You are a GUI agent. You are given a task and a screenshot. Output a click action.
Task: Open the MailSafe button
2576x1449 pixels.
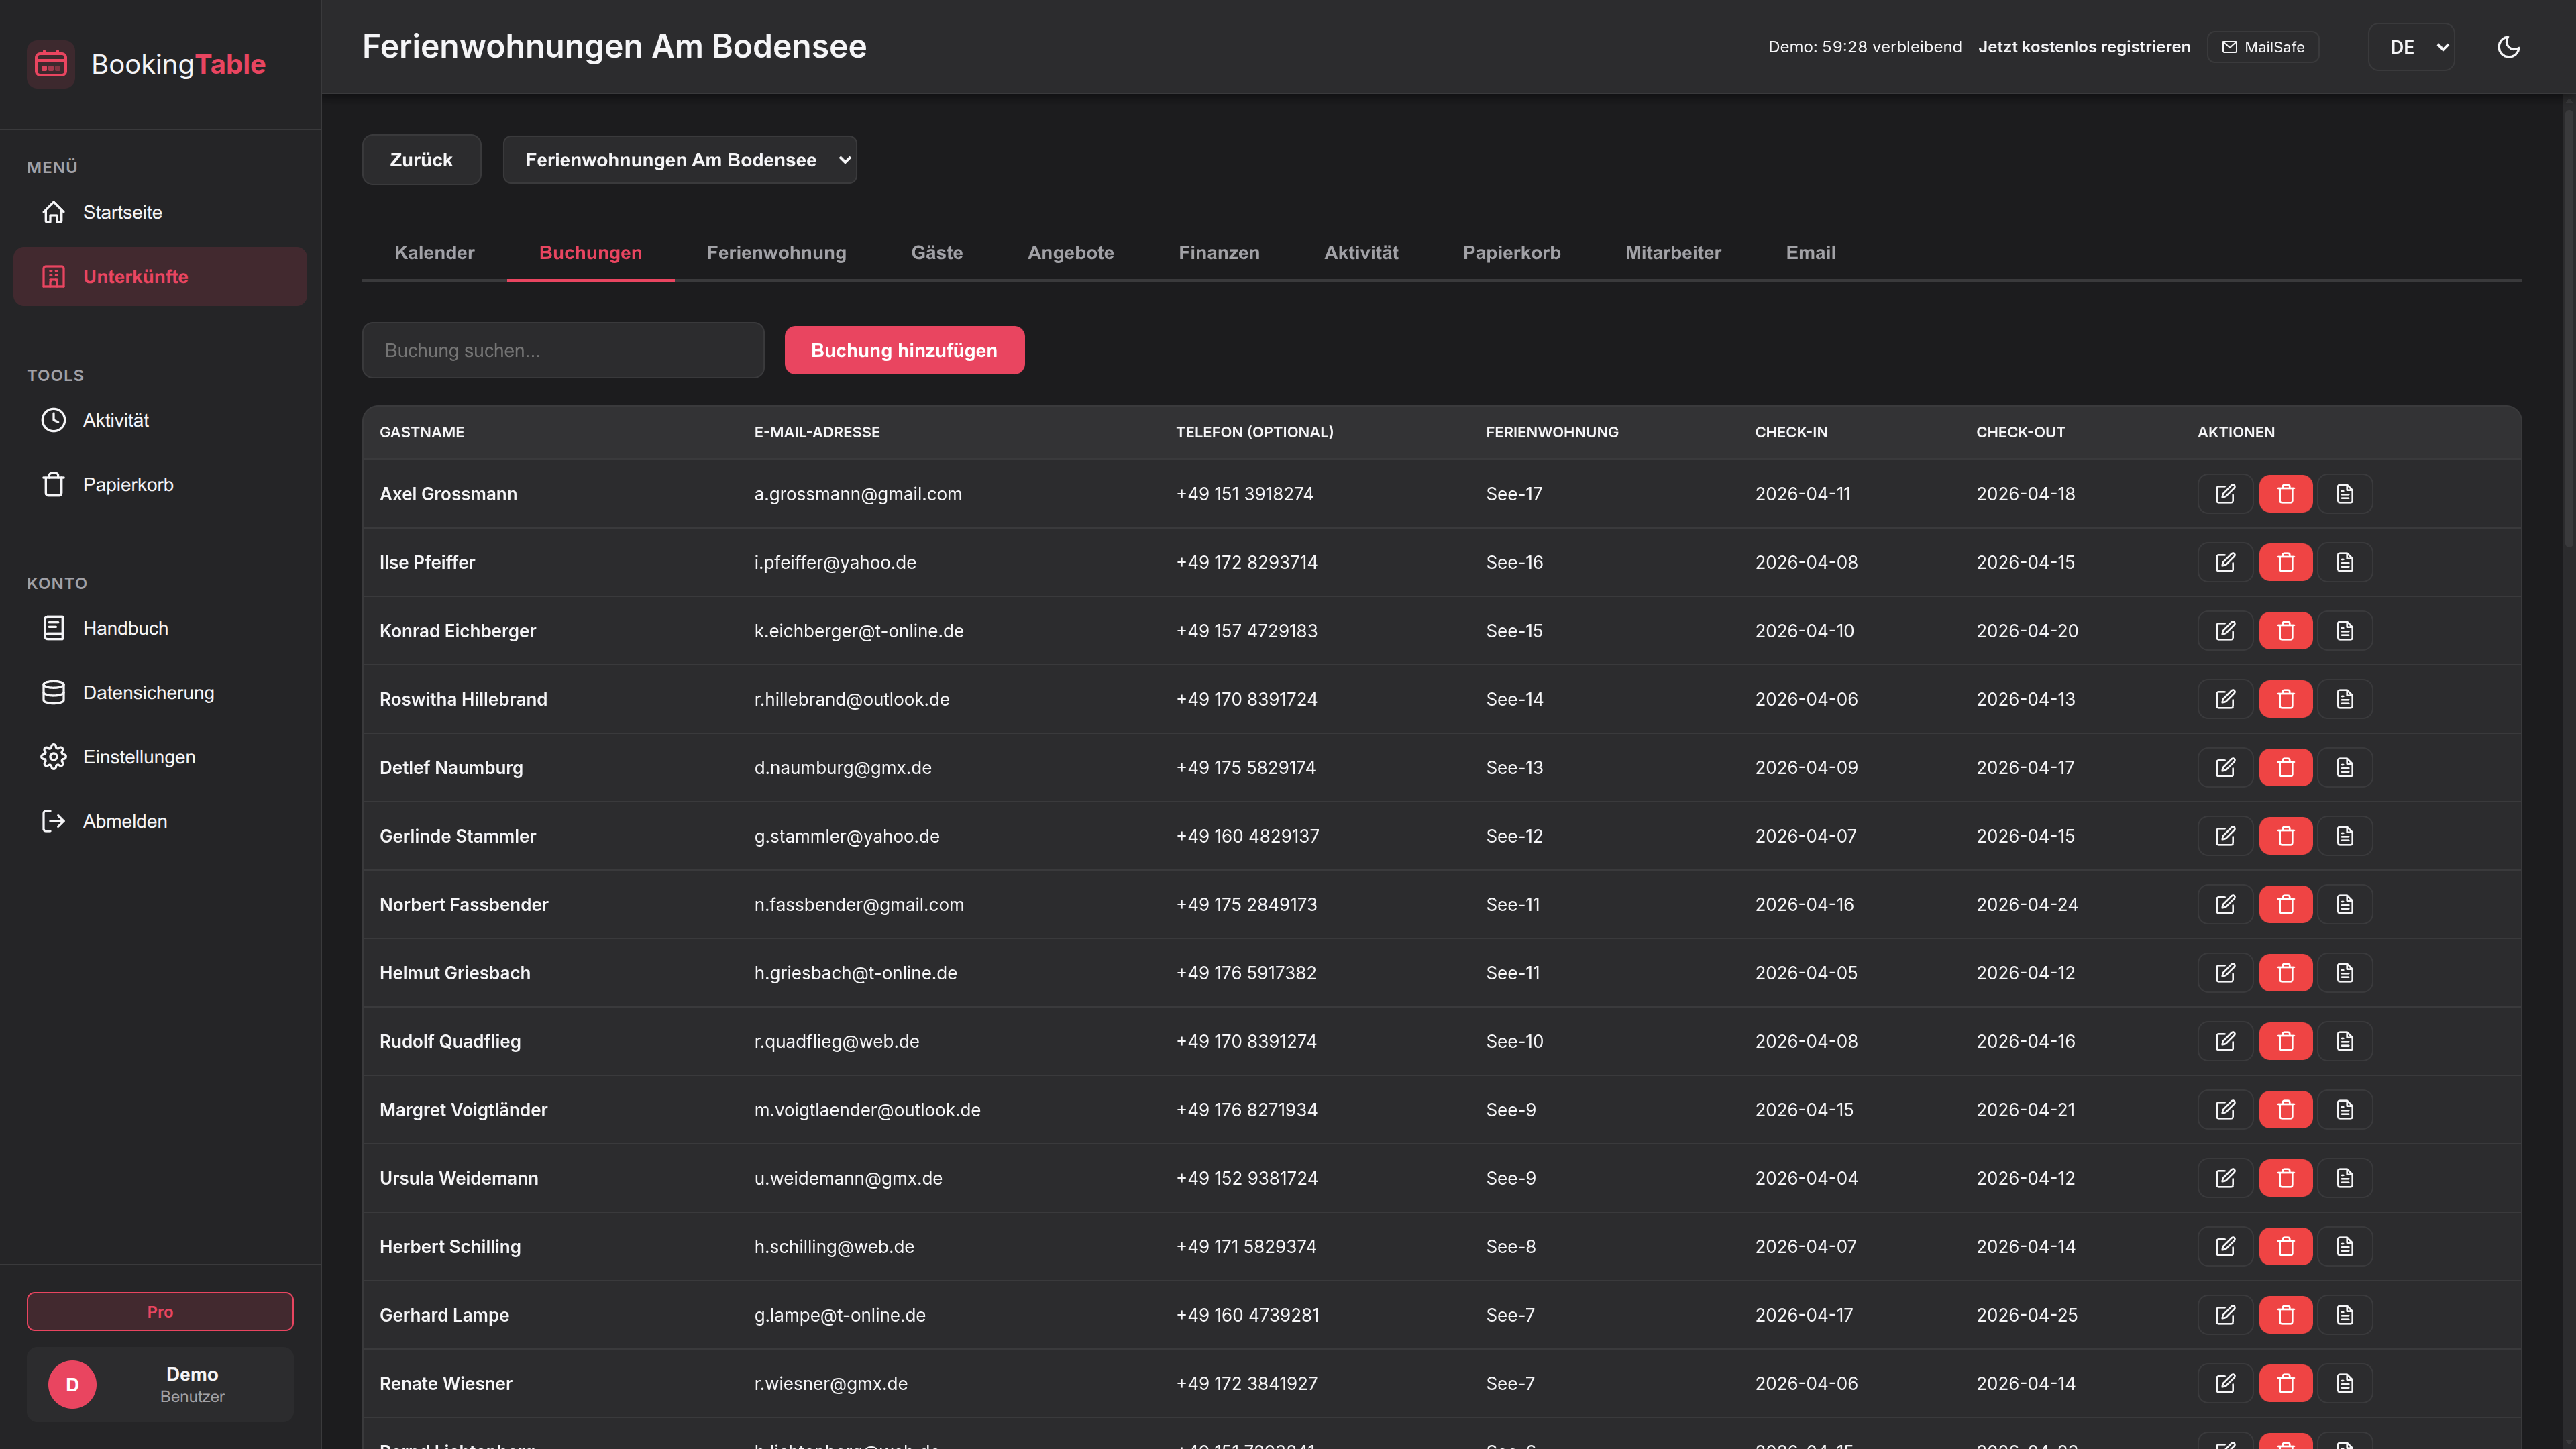click(x=2263, y=47)
